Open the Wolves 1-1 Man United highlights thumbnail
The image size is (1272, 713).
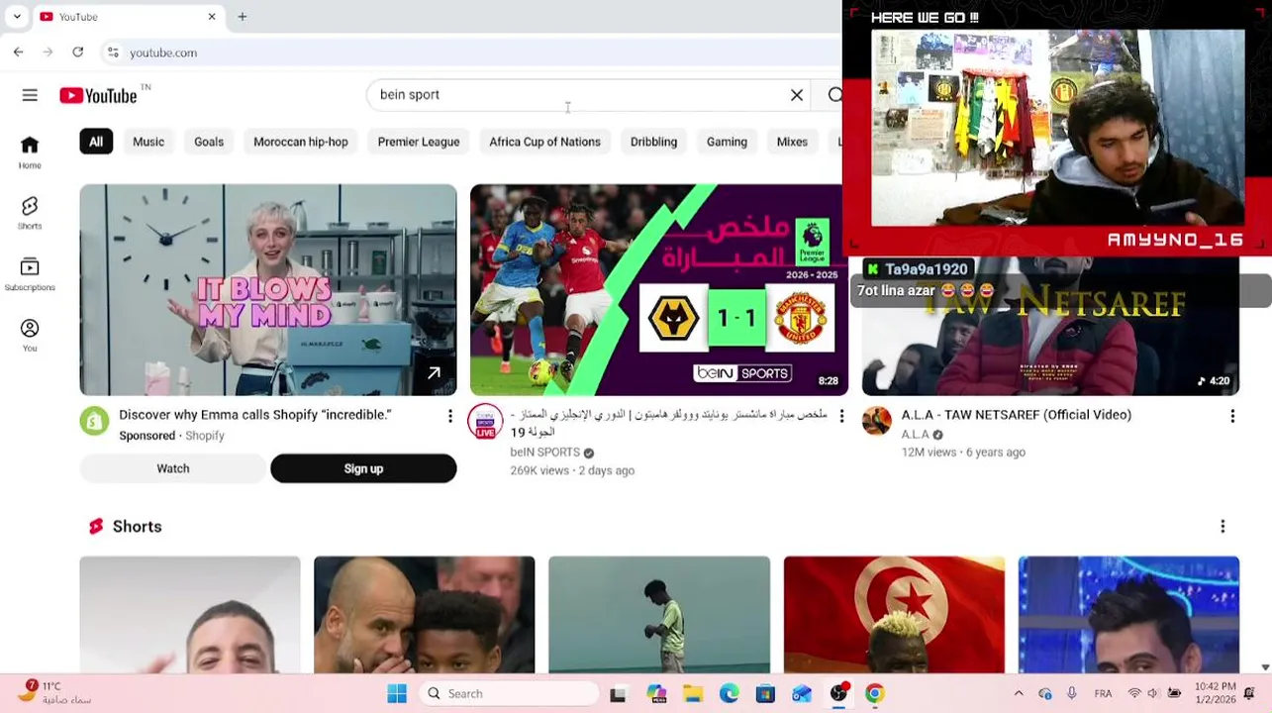click(658, 290)
